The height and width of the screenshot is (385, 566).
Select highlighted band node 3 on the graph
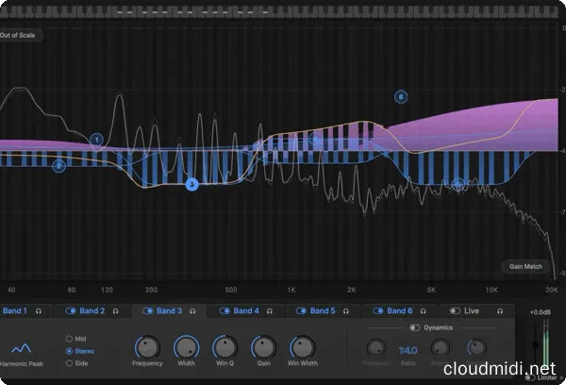pyautogui.click(x=192, y=185)
